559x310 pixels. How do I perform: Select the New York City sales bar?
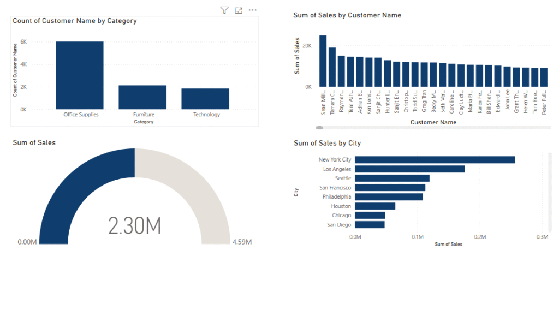[x=435, y=159]
